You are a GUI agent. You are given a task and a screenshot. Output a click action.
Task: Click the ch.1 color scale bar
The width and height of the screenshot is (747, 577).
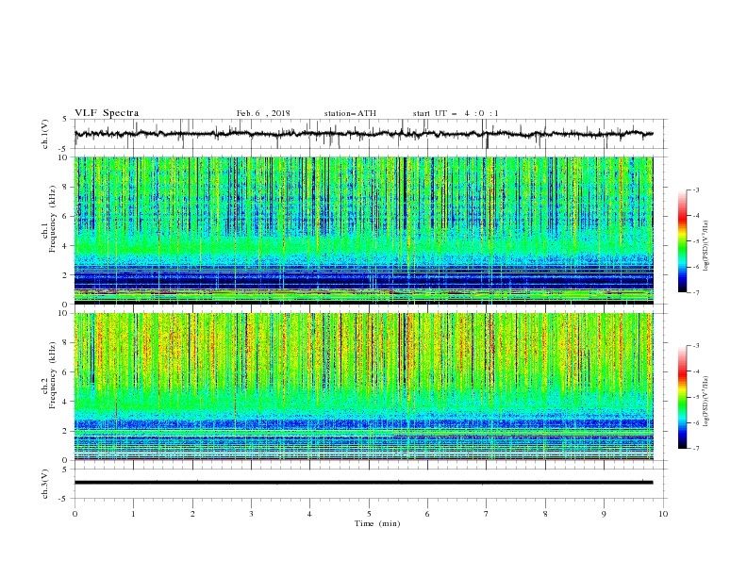point(683,241)
